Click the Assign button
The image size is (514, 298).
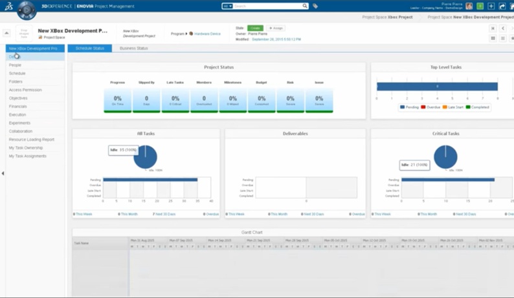(276, 28)
